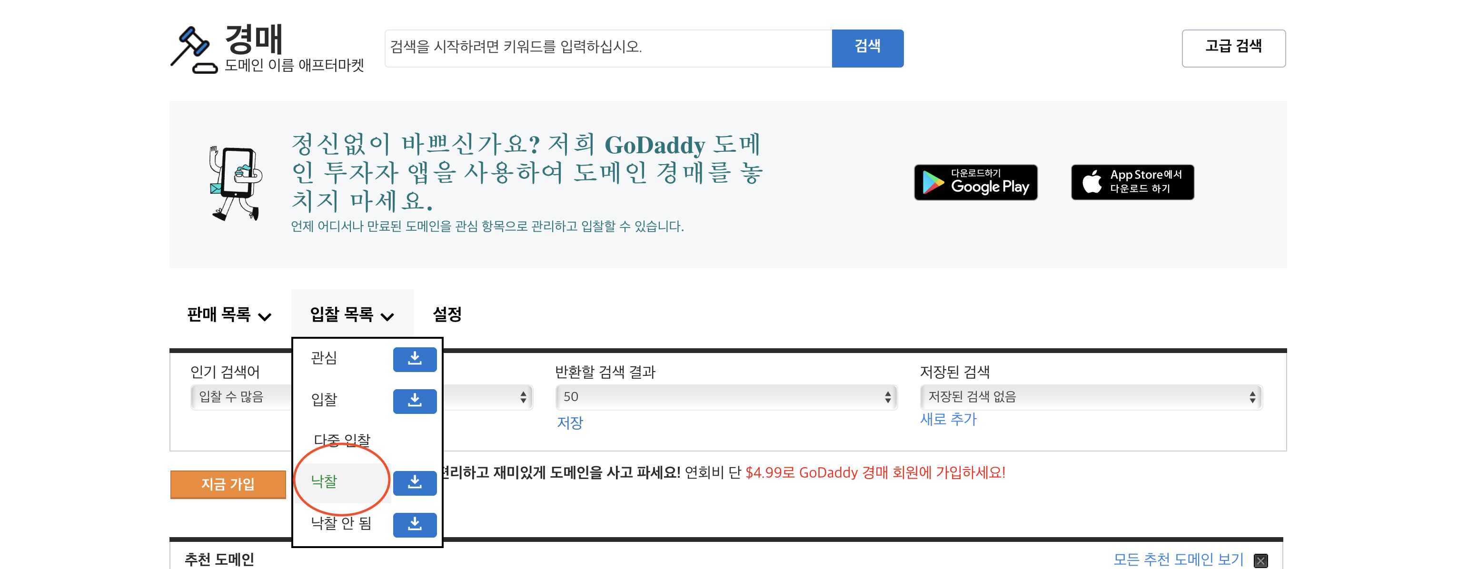This screenshot has height=569, width=1468.
Task: Open the 설정 tab
Action: [447, 314]
